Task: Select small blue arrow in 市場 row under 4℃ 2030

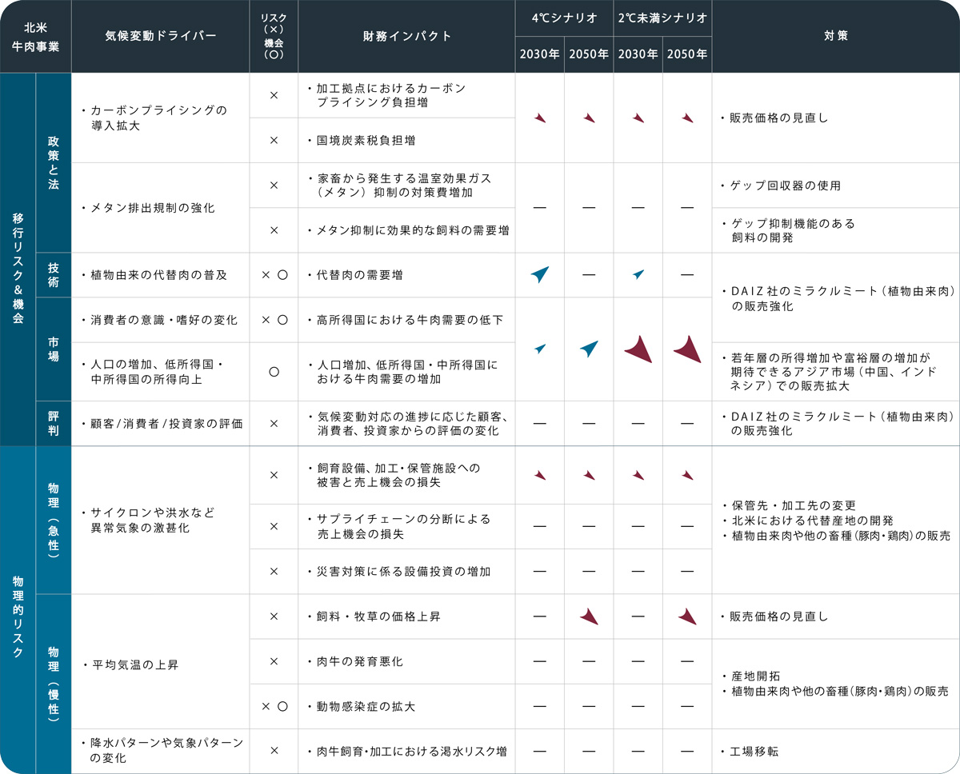Action: (x=540, y=349)
